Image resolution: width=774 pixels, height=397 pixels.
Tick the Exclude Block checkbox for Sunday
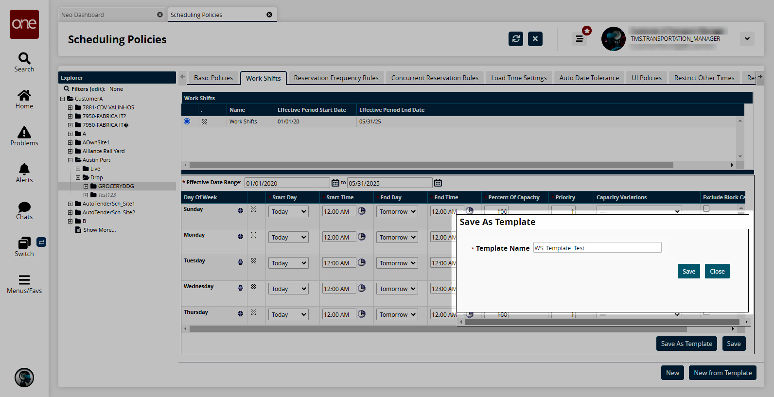706,209
